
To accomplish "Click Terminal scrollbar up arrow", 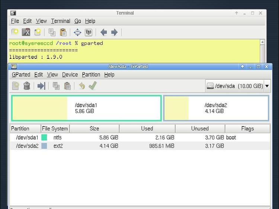I will click(262, 42).
